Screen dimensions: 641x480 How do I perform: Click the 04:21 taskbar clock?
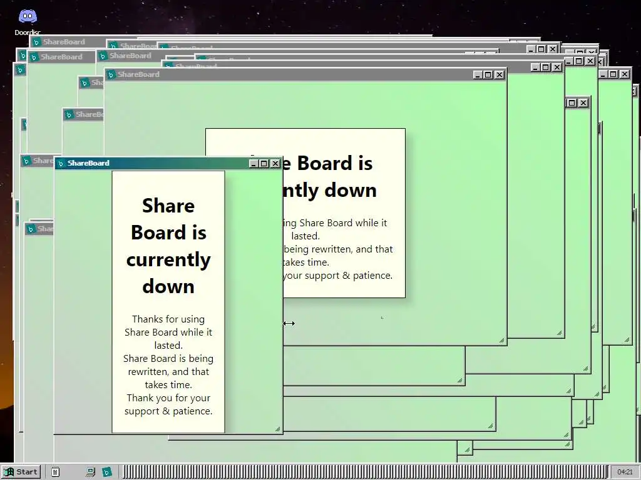point(625,472)
